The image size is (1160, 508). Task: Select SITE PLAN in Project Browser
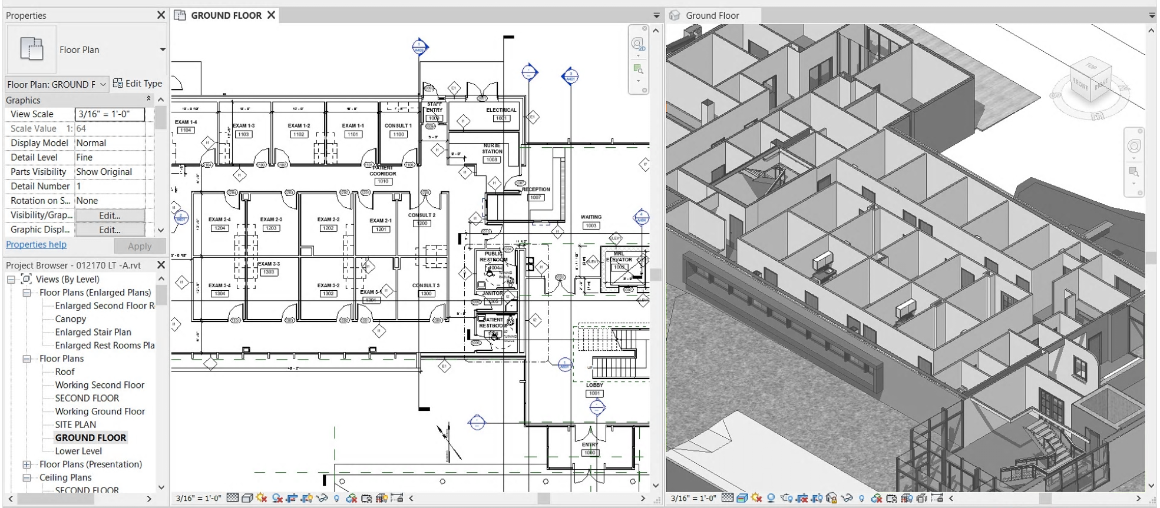[x=75, y=424]
